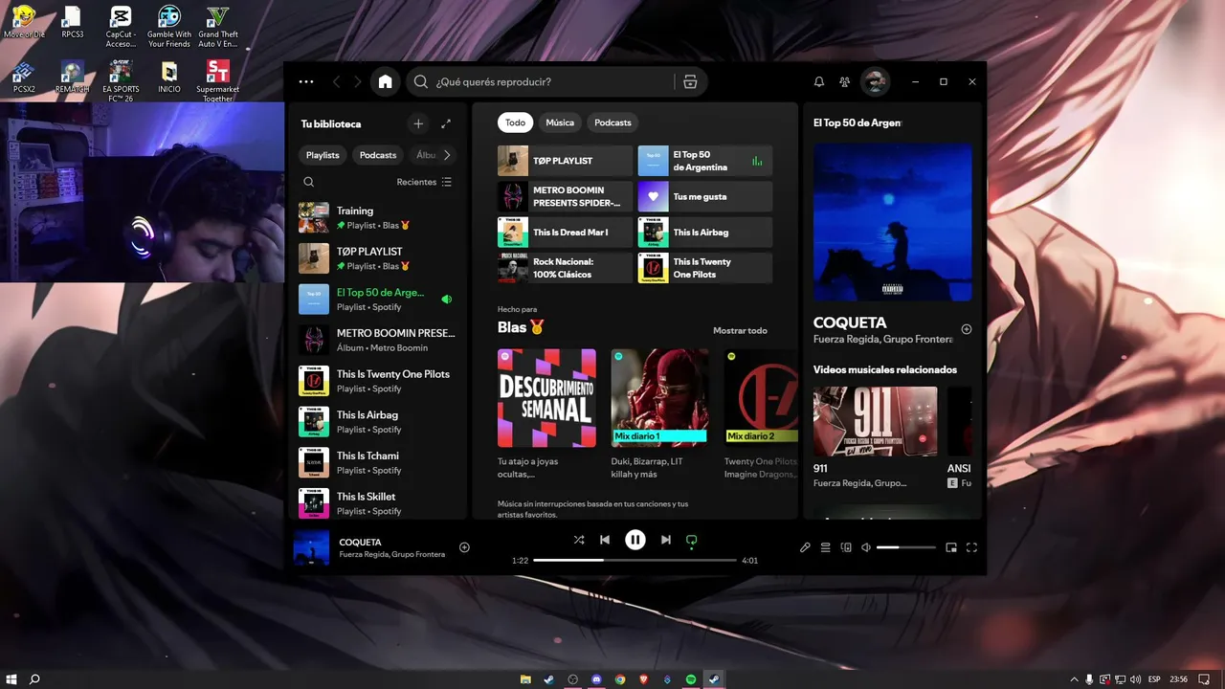This screenshot has width=1225, height=689.
Task: Skip to the next track
Action: [x=666, y=540]
